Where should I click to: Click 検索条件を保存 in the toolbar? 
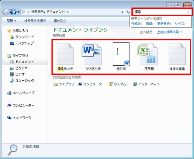(x=35, y=21)
